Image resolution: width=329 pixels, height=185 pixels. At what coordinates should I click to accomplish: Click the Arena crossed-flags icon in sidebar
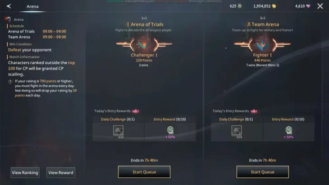coord(8,19)
